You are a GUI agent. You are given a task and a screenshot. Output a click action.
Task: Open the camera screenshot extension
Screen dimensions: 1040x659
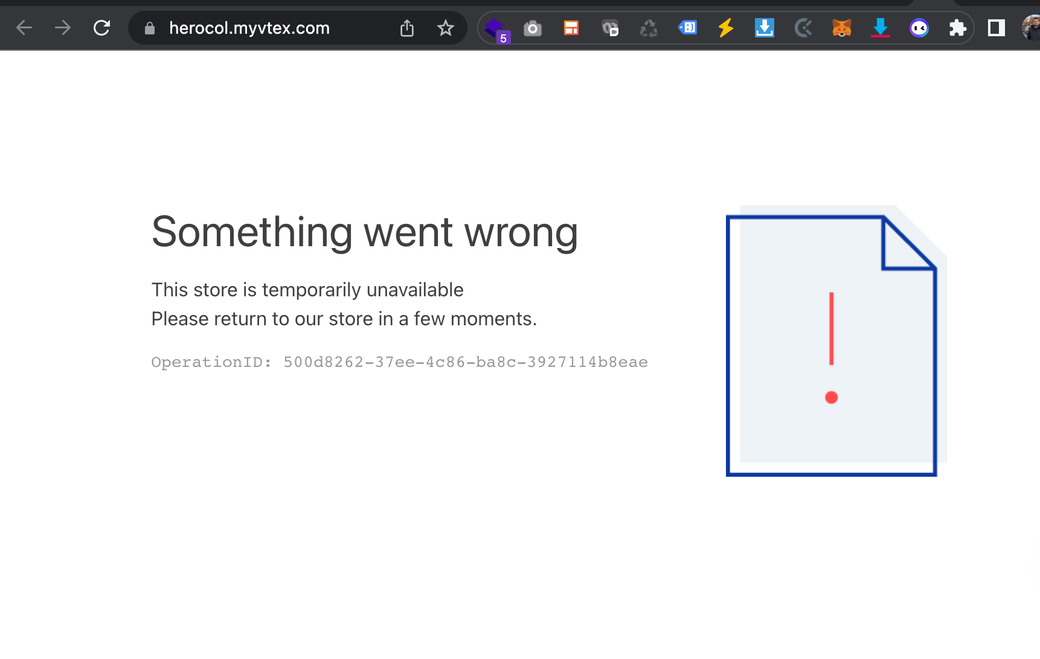(x=532, y=28)
